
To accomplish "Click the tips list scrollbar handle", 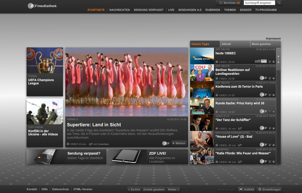I will (x=278, y=59).
